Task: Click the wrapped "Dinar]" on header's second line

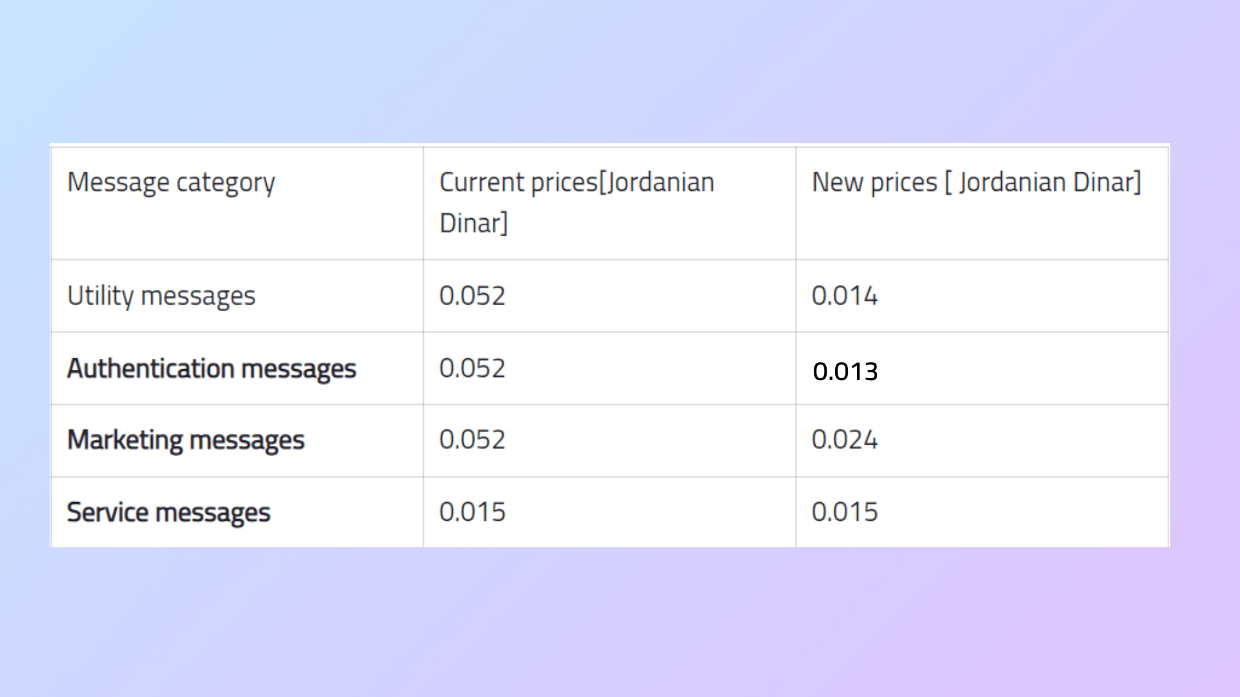Action: 473,223
